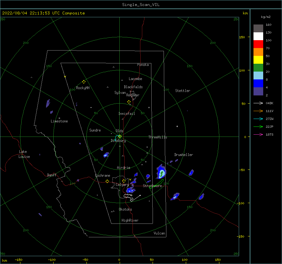Click the kg/m2 legend unit label

pos(266,17)
